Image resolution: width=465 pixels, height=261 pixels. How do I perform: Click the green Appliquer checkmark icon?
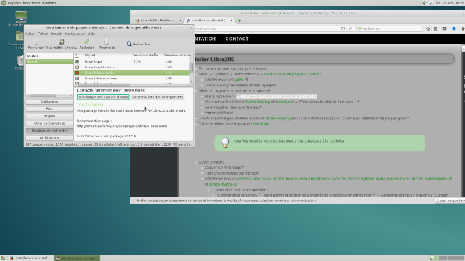87,42
